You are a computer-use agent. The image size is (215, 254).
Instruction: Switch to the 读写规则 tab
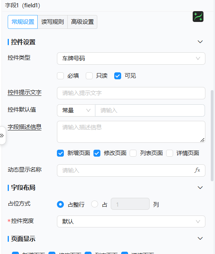(x=52, y=22)
